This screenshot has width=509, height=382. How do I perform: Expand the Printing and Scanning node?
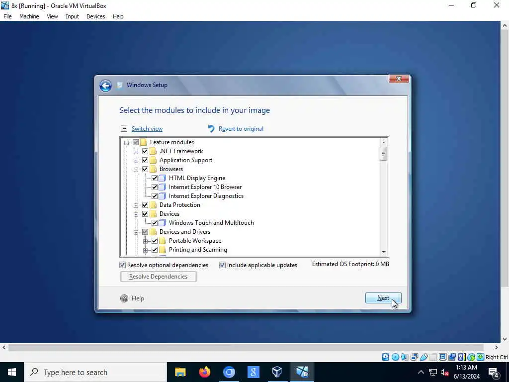point(146,250)
